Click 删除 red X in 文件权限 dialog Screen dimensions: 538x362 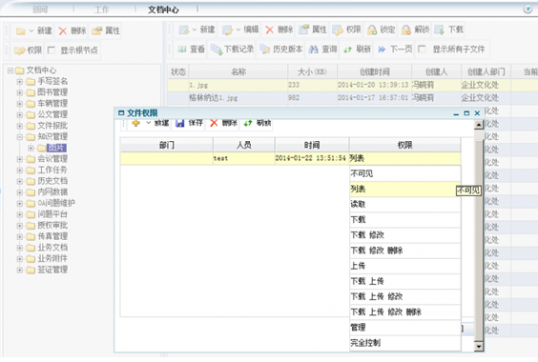click(x=214, y=123)
